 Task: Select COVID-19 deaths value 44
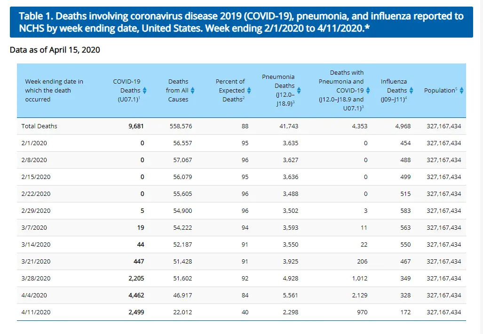tap(141, 244)
